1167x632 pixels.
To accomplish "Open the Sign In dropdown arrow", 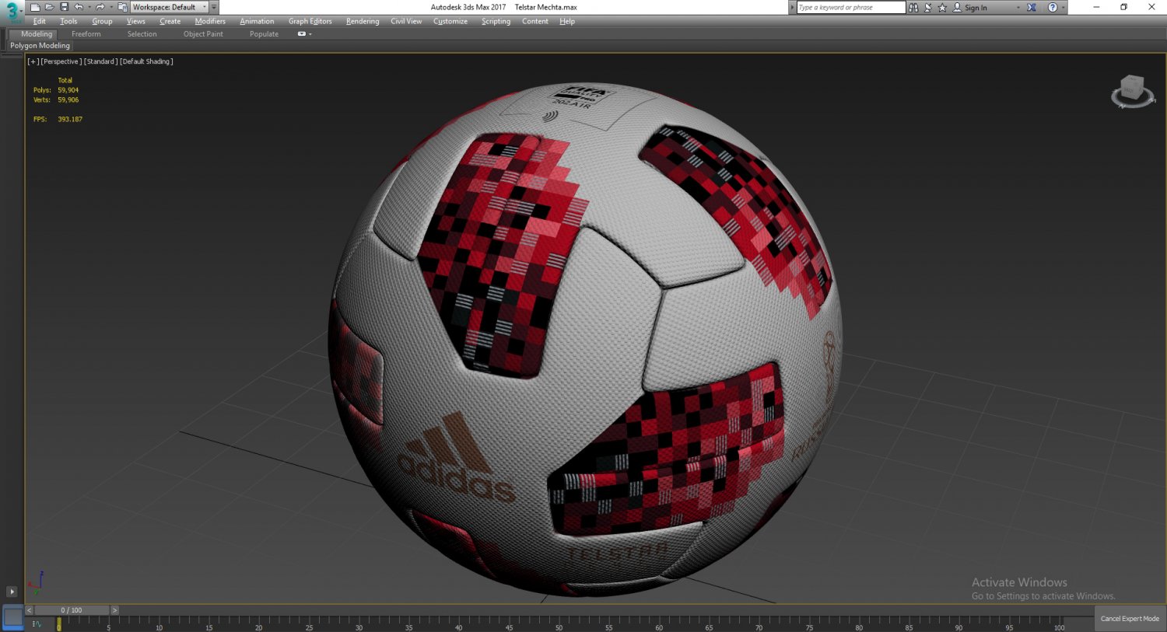I will (1018, 7).
